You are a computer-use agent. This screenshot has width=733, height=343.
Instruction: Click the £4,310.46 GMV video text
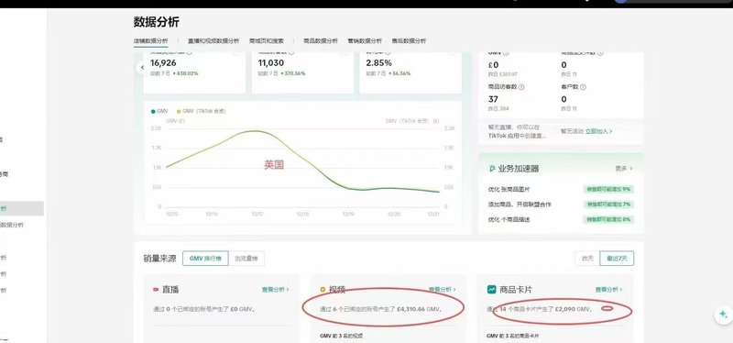[x=381, y=309]
